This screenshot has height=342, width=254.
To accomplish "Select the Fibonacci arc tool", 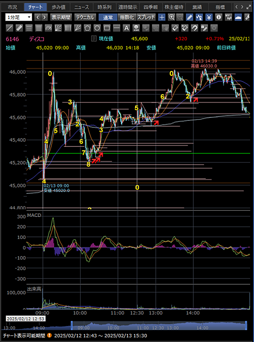I will click(x=49, y=28).
